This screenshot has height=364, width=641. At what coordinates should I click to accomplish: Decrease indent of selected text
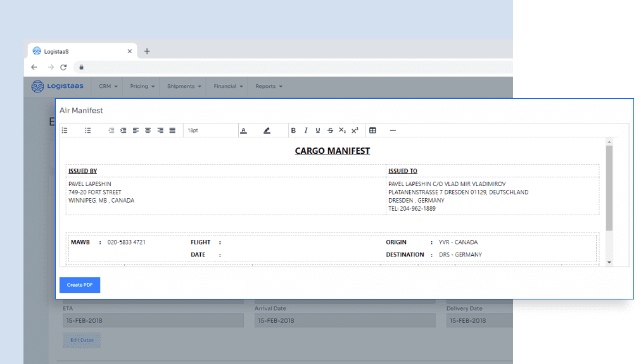(x=111, y=130)
